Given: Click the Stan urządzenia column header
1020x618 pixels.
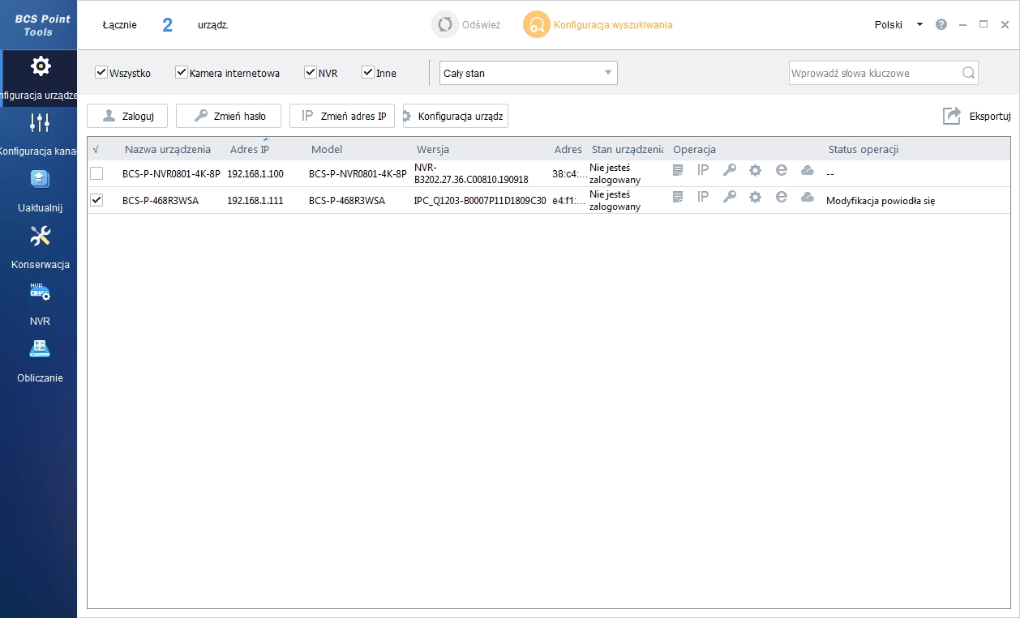Looking at the screenshot, I should [x=628, y=149].
